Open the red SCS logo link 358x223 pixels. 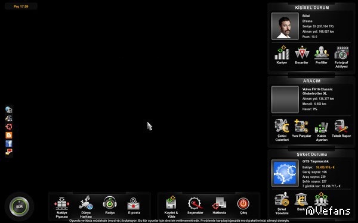[9, 127]
